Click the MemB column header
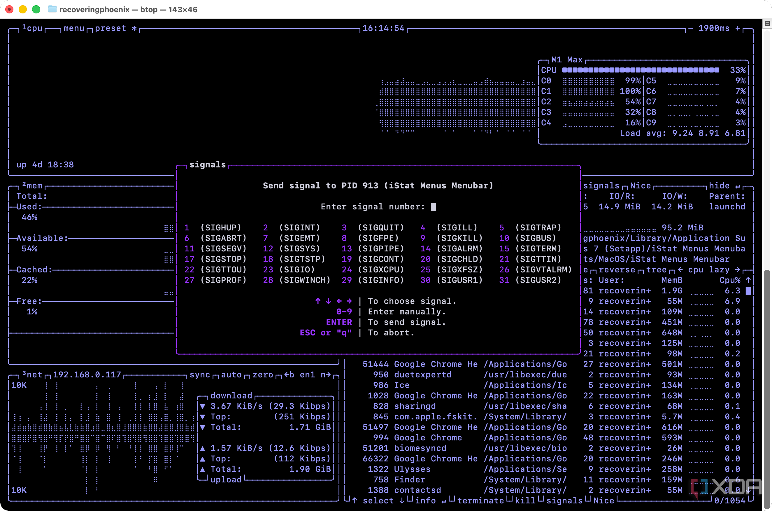Screen dimensions: 772x511 click(672, 280)
